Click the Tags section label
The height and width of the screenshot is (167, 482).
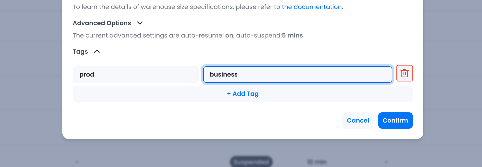[80, 52]
